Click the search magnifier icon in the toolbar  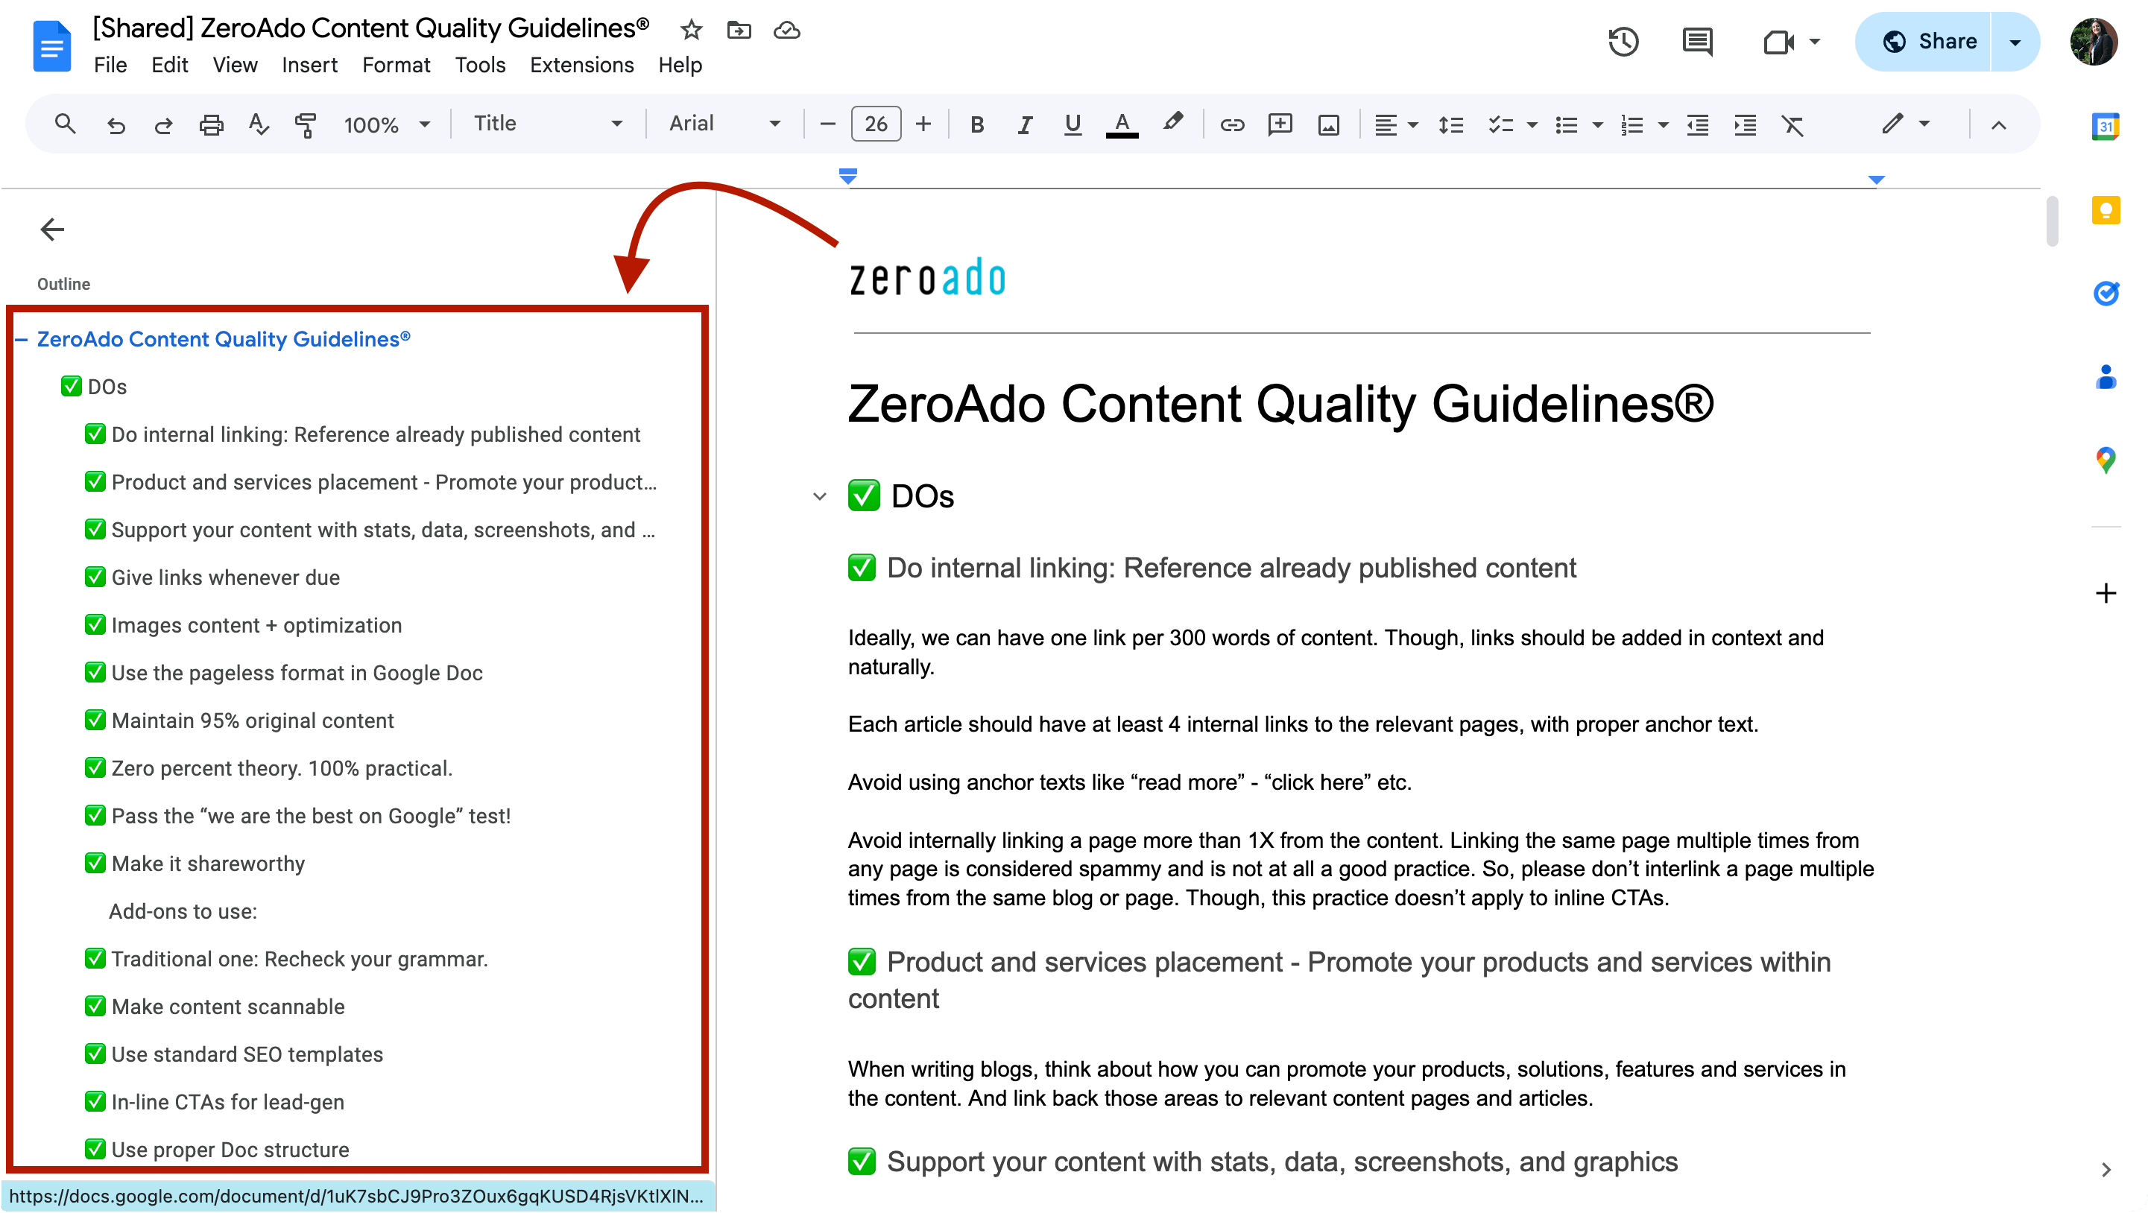[65, 124]
